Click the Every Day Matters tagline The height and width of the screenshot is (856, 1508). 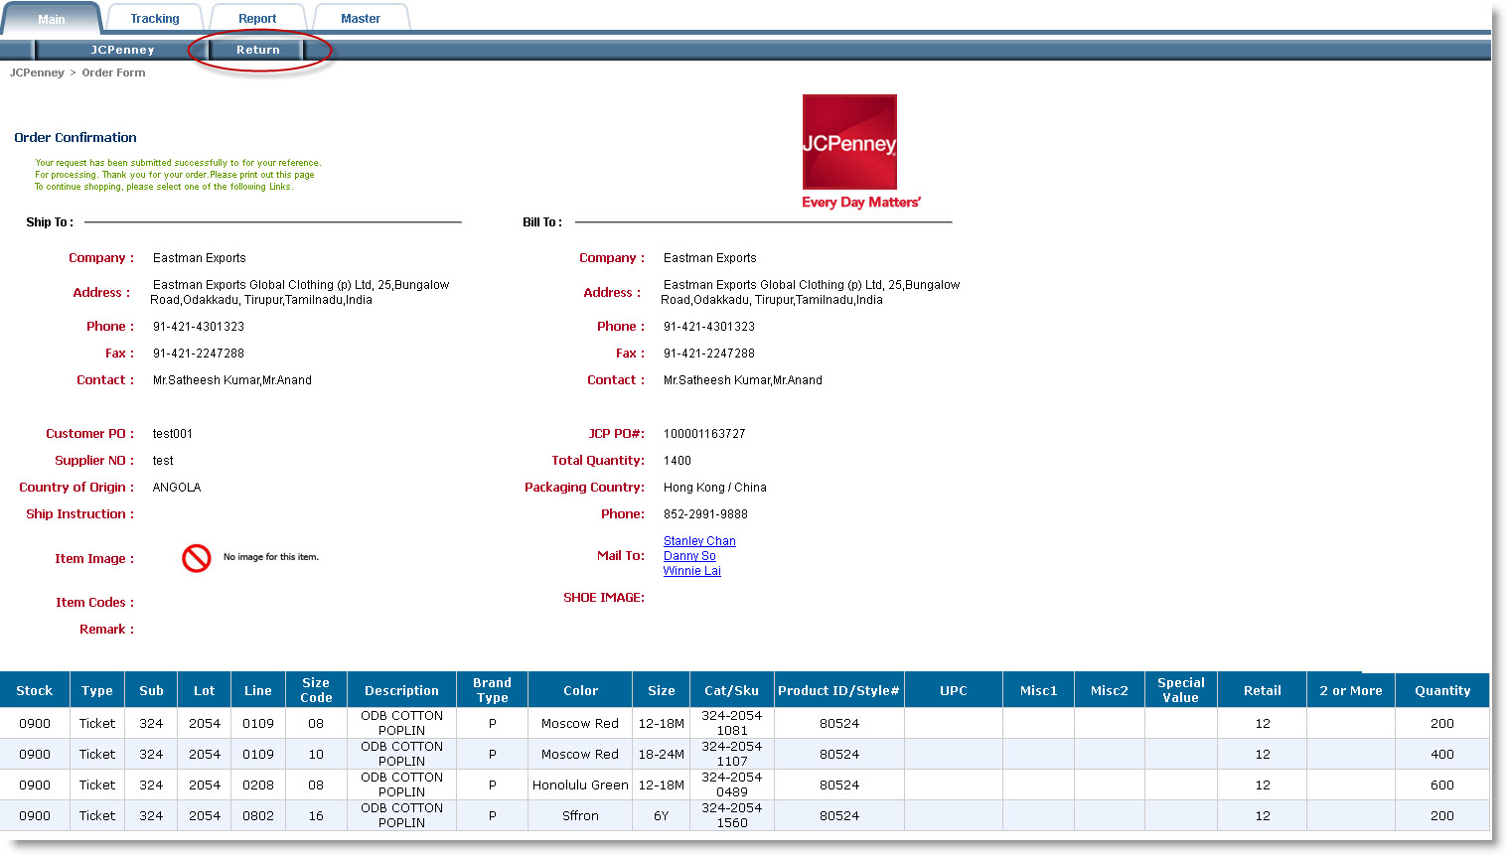(861, 203)
